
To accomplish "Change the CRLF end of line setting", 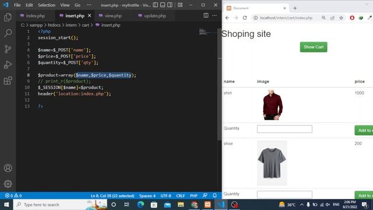I will pos(180,196).
